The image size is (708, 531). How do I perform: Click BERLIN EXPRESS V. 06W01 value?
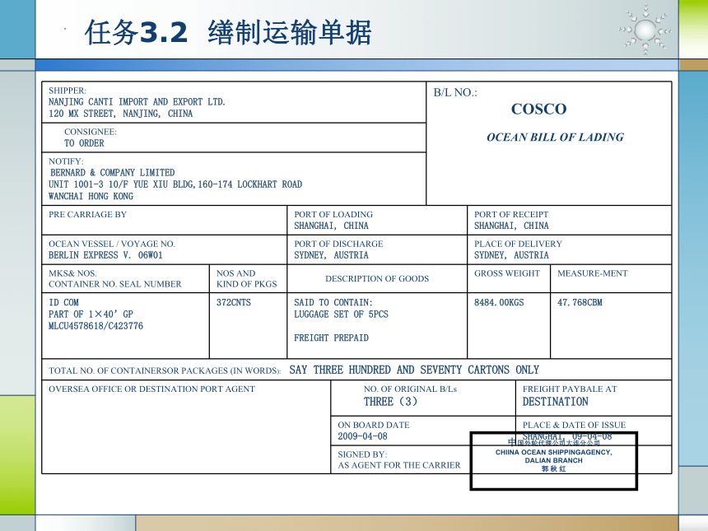105,255
